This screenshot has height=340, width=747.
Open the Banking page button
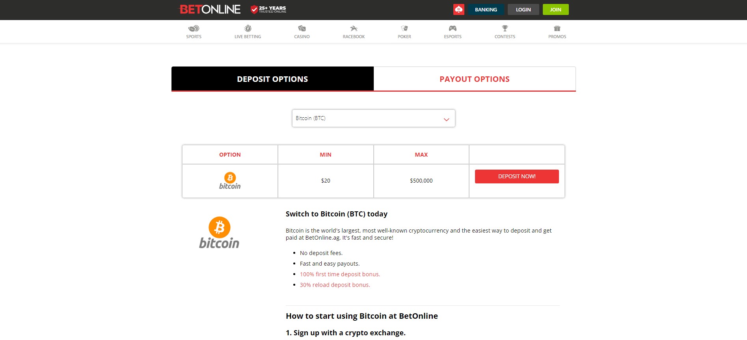[486, 9]
